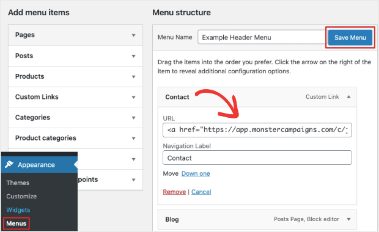The width and height of the screenshot is (379, 232).
Task: Focus the Navigation Label text field
Action: (257, 158)
